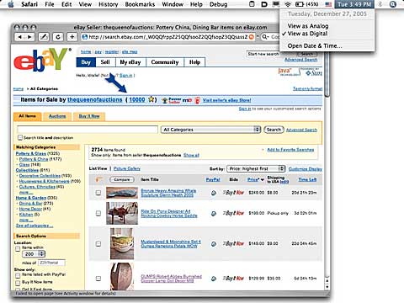The width and height of the screenshot is (404, 303).
Task: Expand the Sort by Price: highest first dropdown
Action: (256, 168)
